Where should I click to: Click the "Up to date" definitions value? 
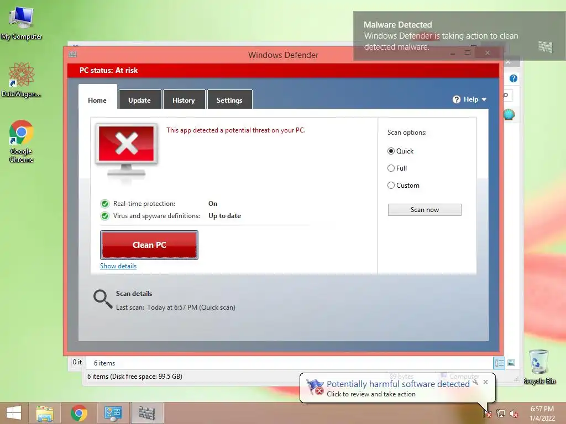pyautogui.click(x=224, y=216)
